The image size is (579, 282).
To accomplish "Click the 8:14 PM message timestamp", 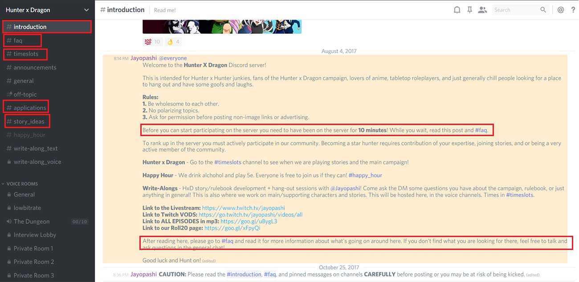I will [x=121, y=58].
